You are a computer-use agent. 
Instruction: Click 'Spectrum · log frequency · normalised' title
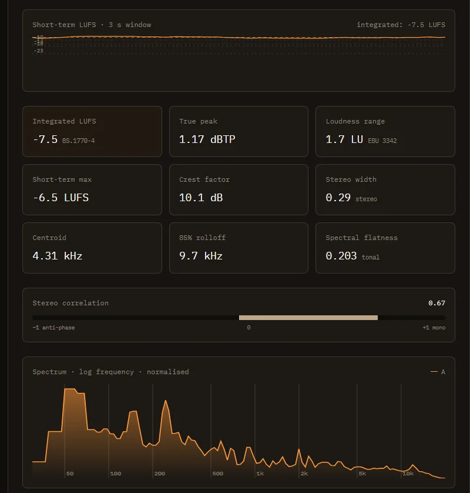click(111, 372)
